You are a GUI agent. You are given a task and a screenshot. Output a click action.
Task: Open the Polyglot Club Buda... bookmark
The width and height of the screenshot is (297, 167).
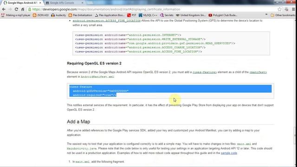(223, 15)
